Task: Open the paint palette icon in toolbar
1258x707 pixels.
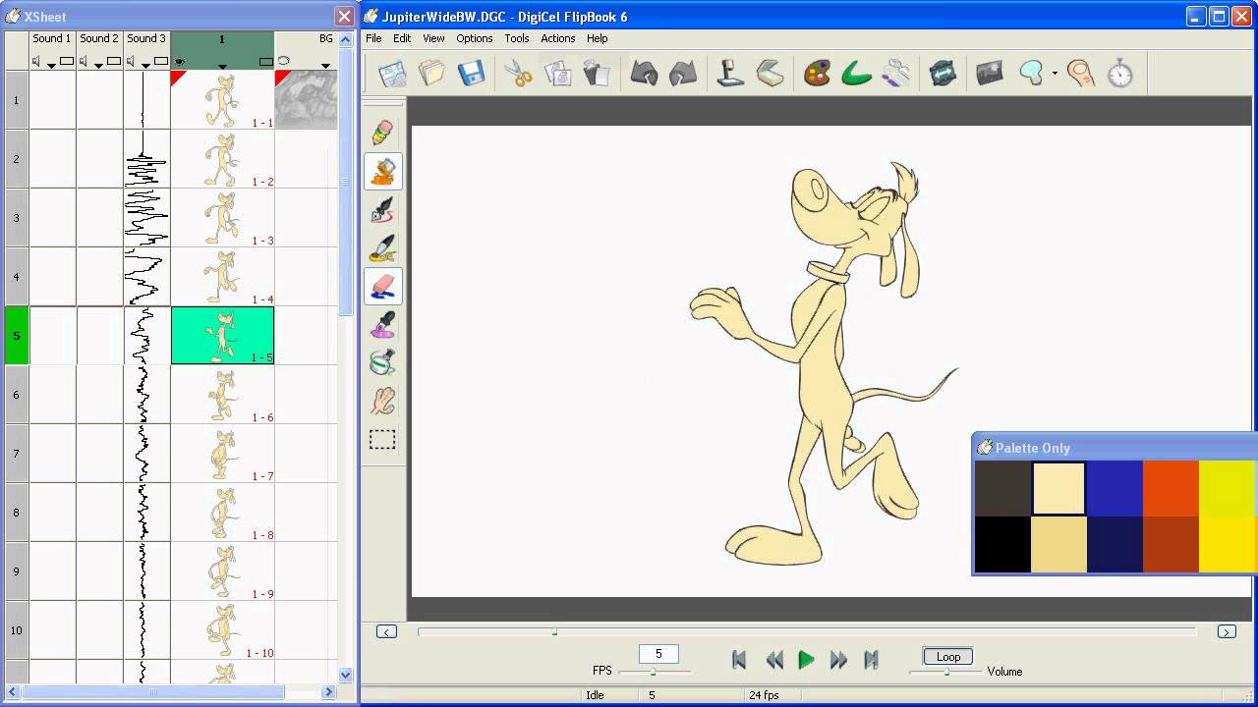Action: pos(817,74)
